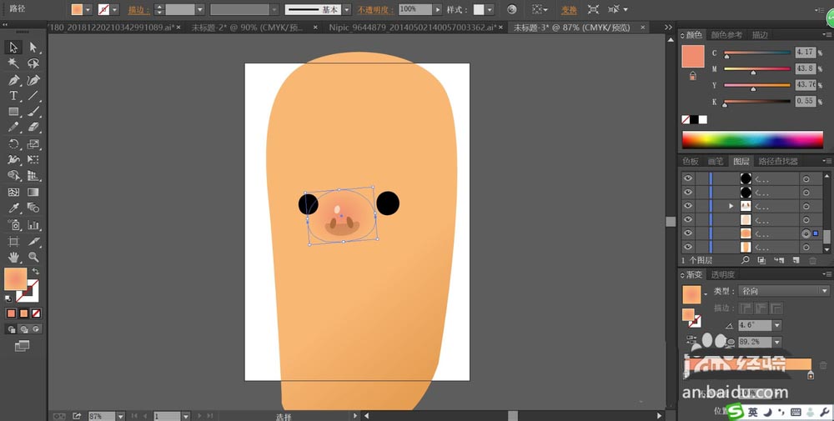
Task: Switch to 透明度 transparency tab
Action: click(x=722, y=275)
